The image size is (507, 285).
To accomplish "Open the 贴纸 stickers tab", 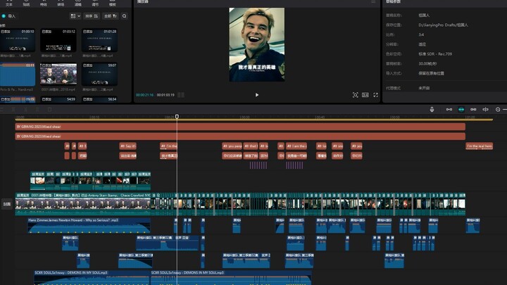I will (26, 4).
